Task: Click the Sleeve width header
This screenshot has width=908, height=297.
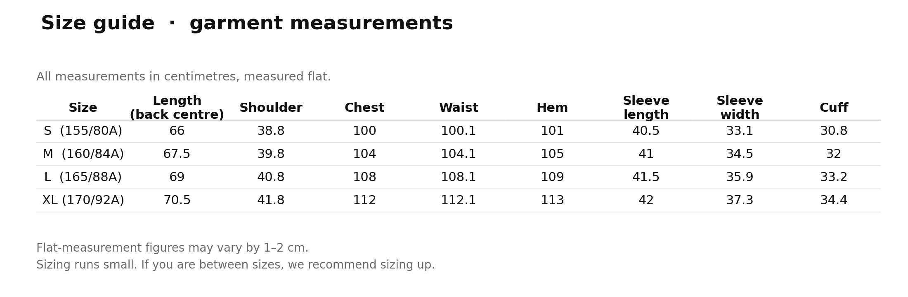Action: [x=740, y=108]
